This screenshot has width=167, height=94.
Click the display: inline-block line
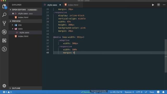71,16
